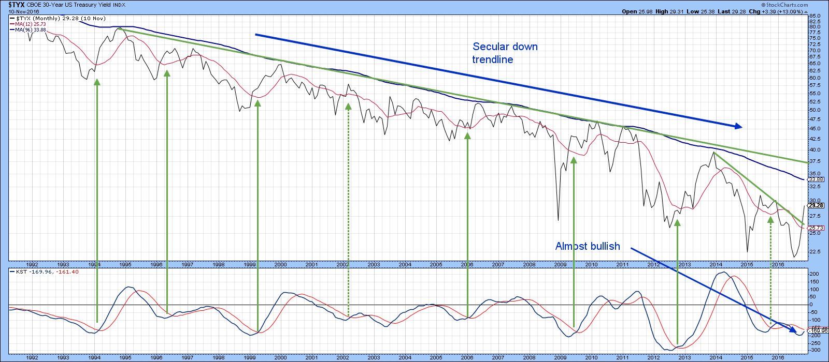The image size is (829, 362).
Task: Click the bold 29.28 price tag on right axis
Action: pyautogui.click(x=816, y=205)
